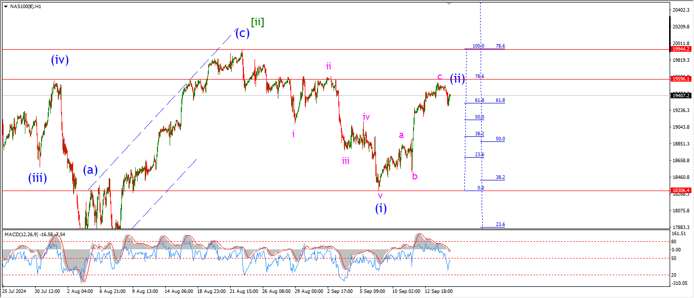Select the blue (i) wave label
Screen dimensions: 694x298
pyautogui.click(x=381, y=208)
